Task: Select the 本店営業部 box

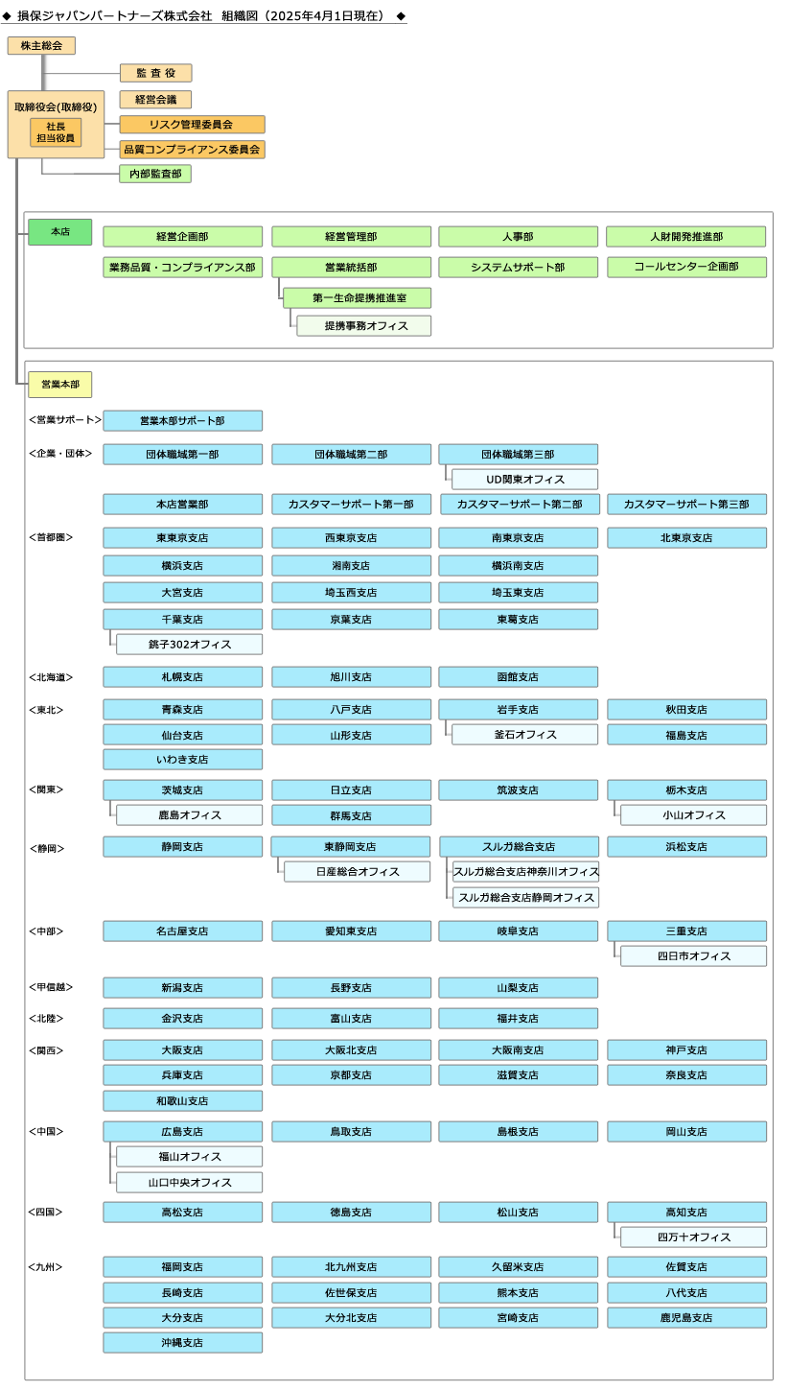Action: point(183,505)
